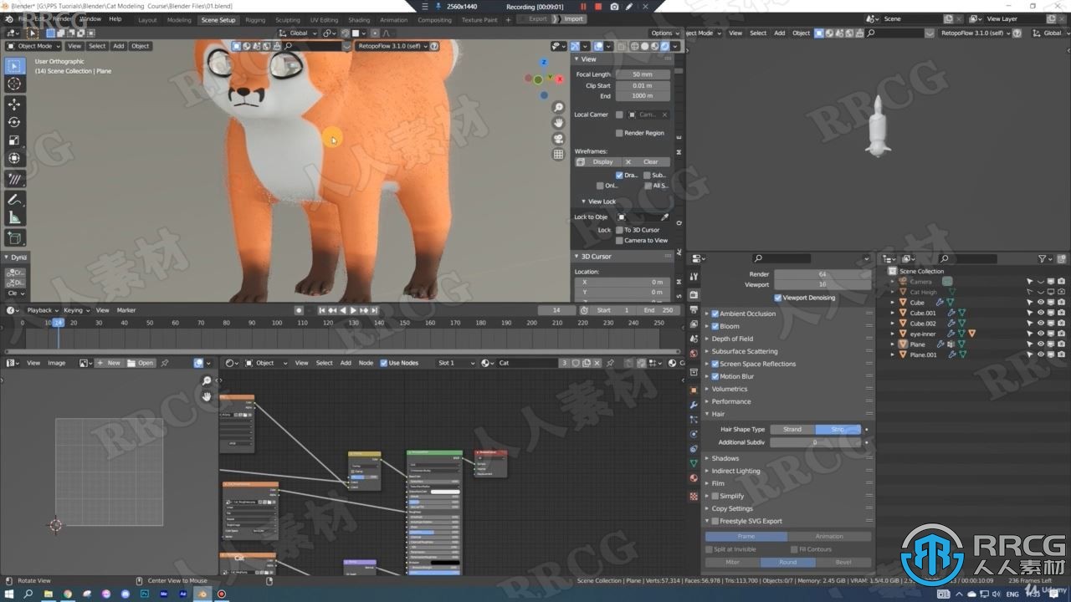
Task: Expand the Performance panel
Action: click(730, 401)
